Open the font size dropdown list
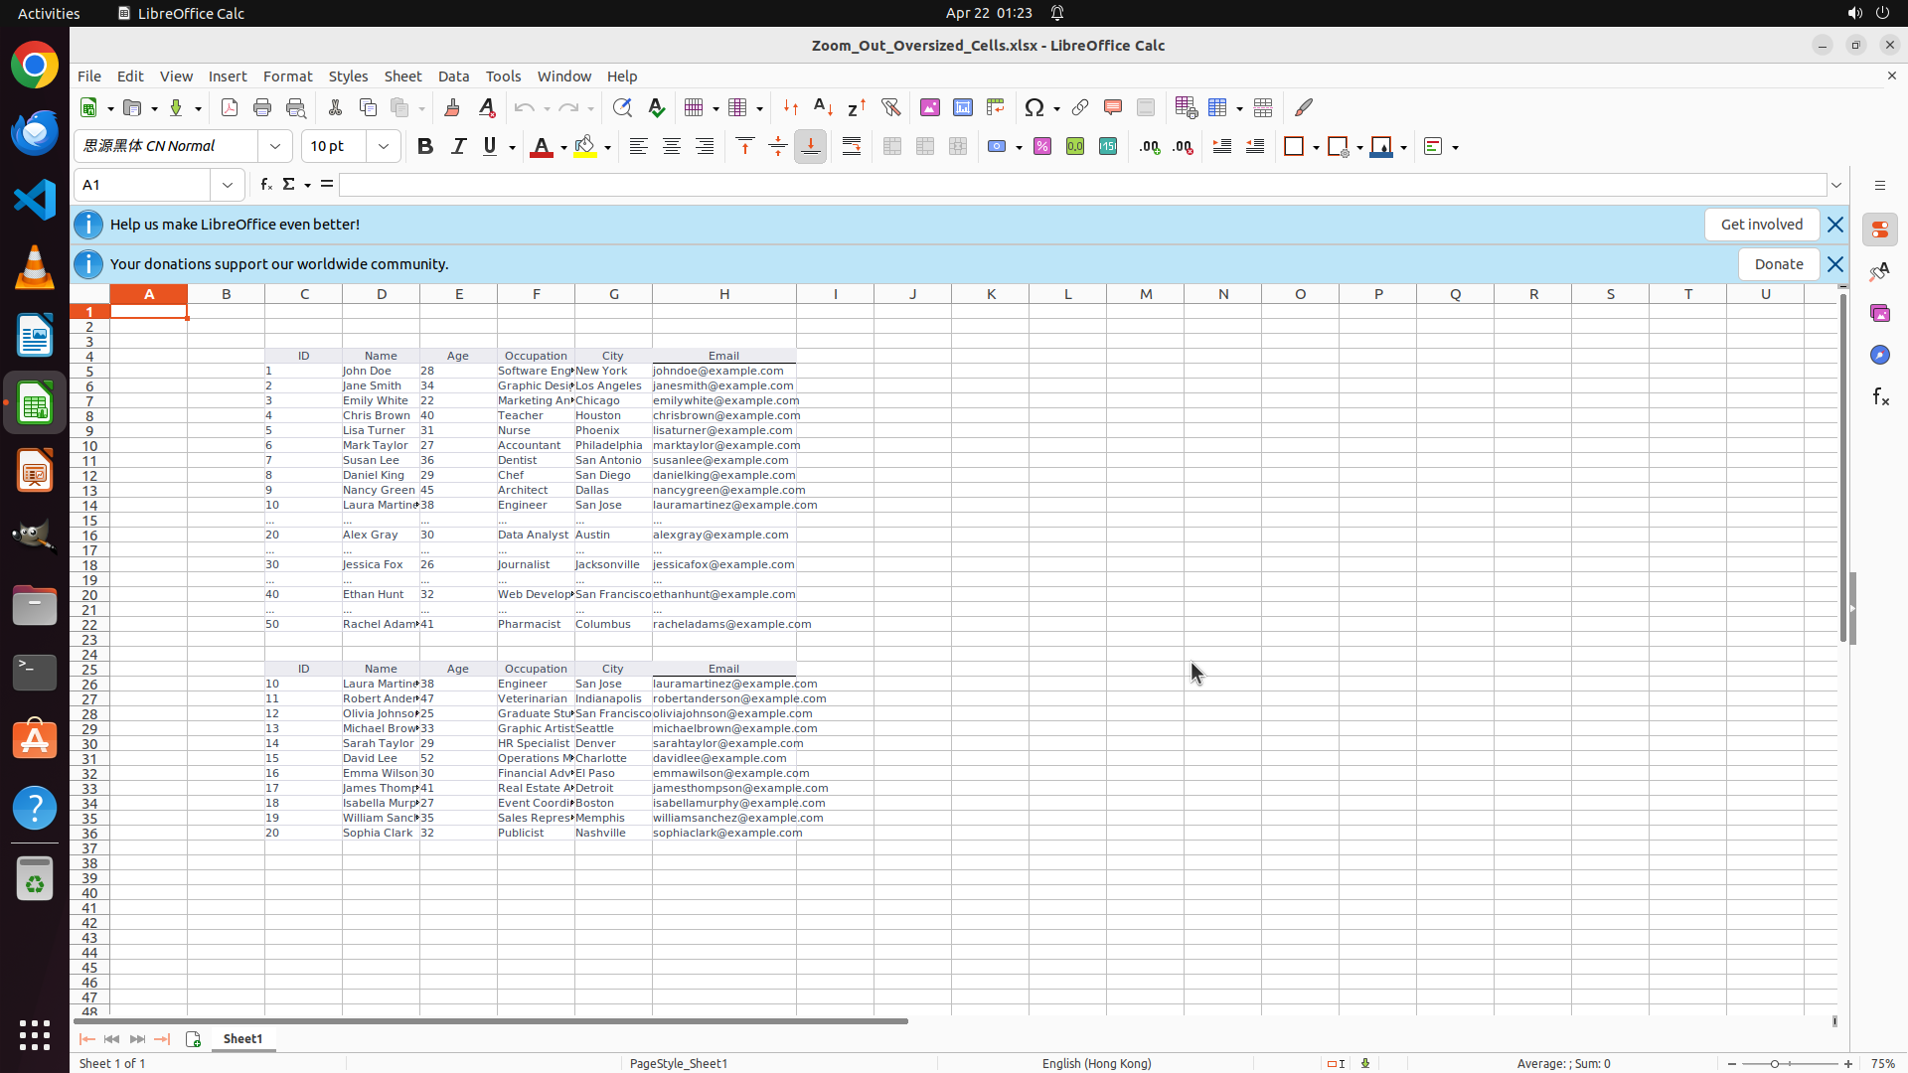Screen dimensions: 1908x1073 pos(384,147)
